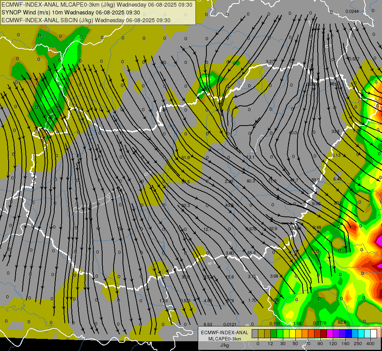The width and height of the screenshot is (382, 351).
Task: Click the dark green legend swatch
Action: [x=274, y=333]
